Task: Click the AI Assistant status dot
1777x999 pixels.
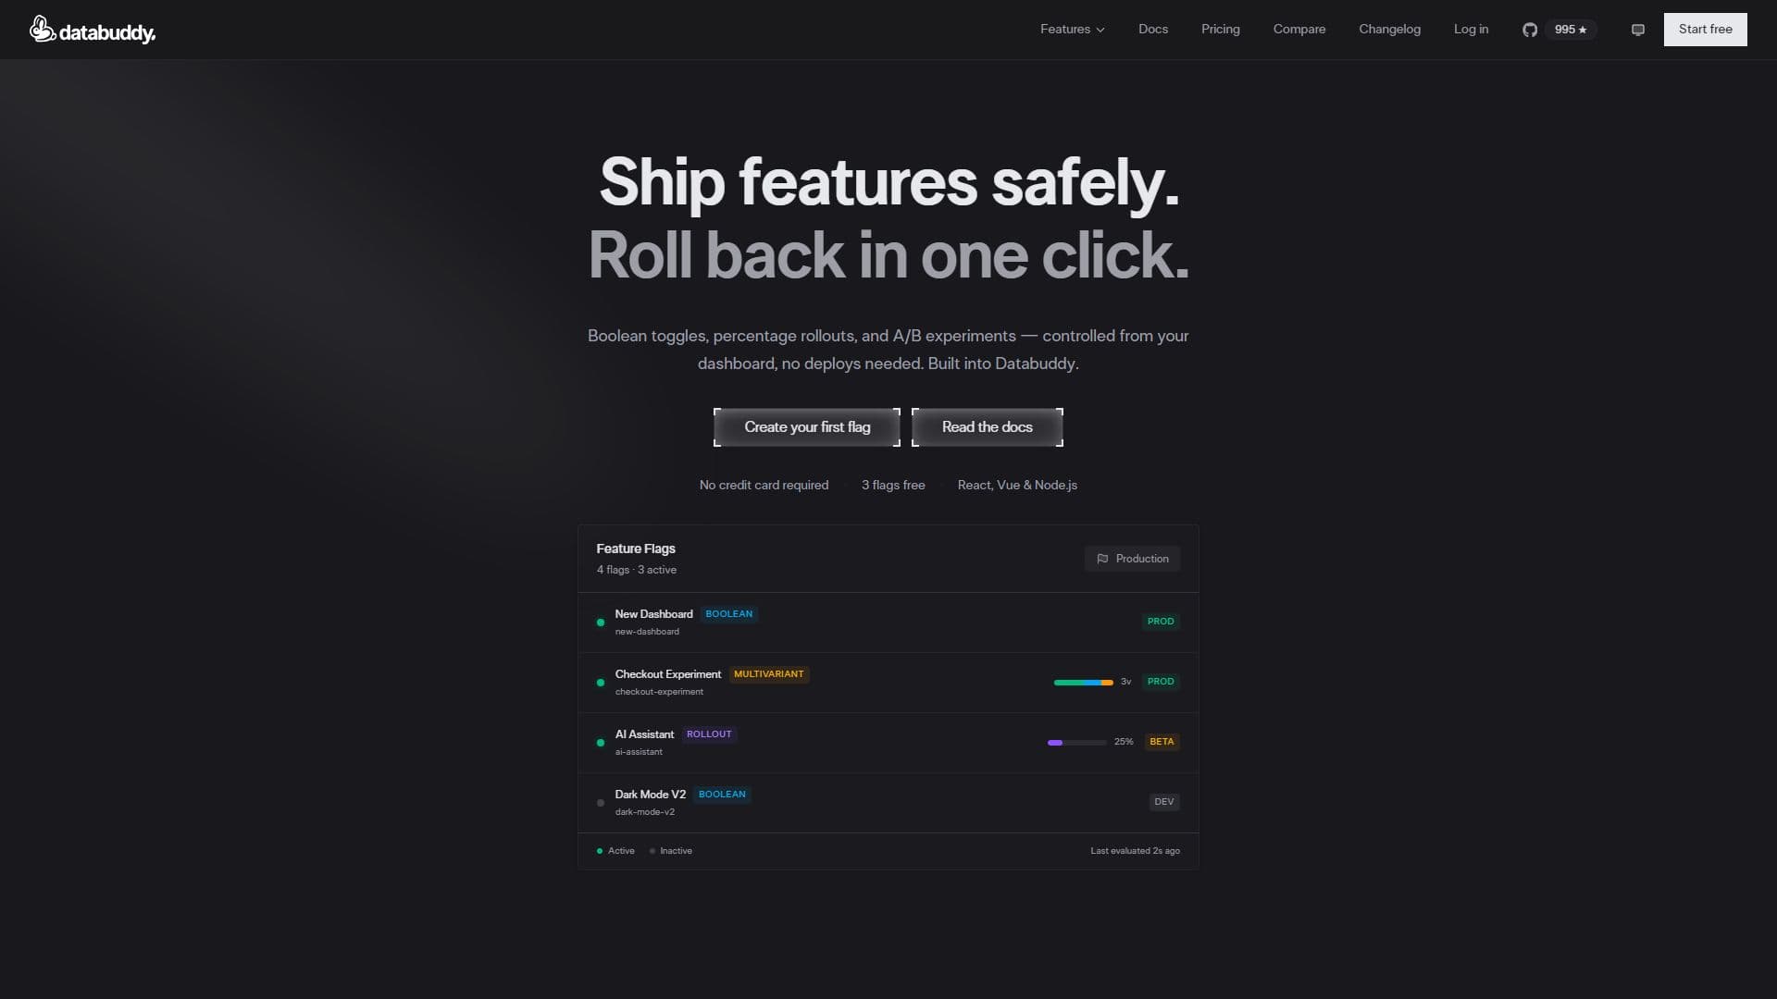Action: click(601, 743)
